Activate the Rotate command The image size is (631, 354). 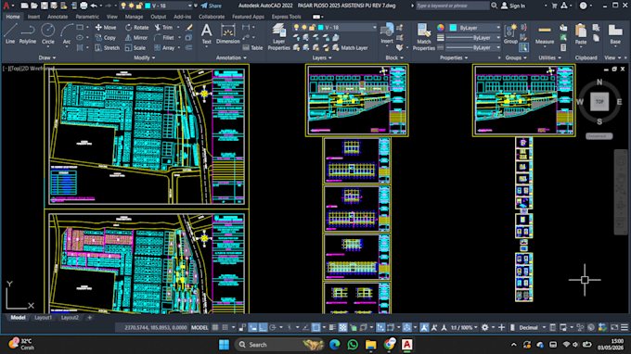pyautogui.click(x=136, y=27)
